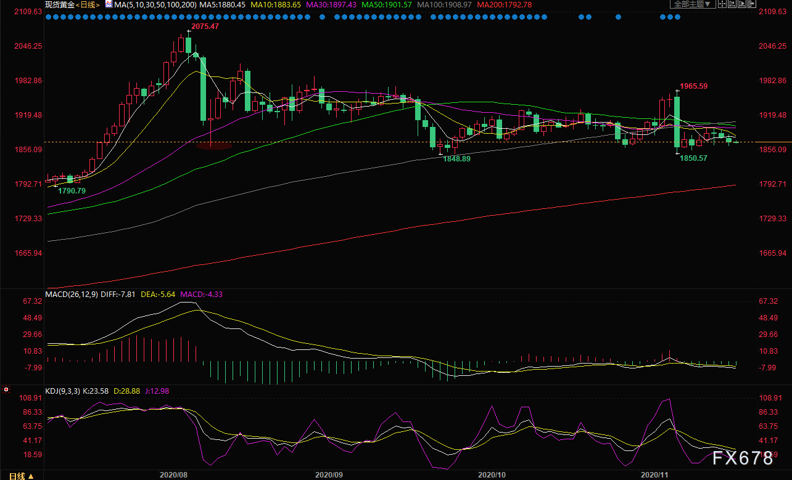Click the <日线> period label beside 现货黄金
The height and width of the screenshot is (480, 792).
click(89, 4)
